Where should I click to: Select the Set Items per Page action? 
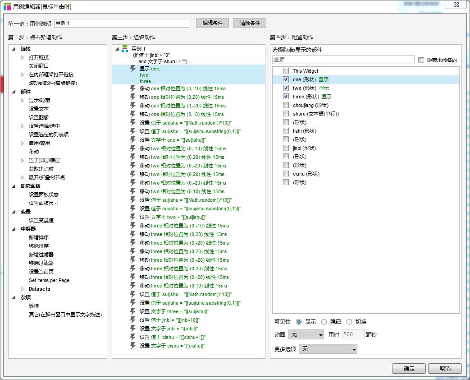[49, 280]
